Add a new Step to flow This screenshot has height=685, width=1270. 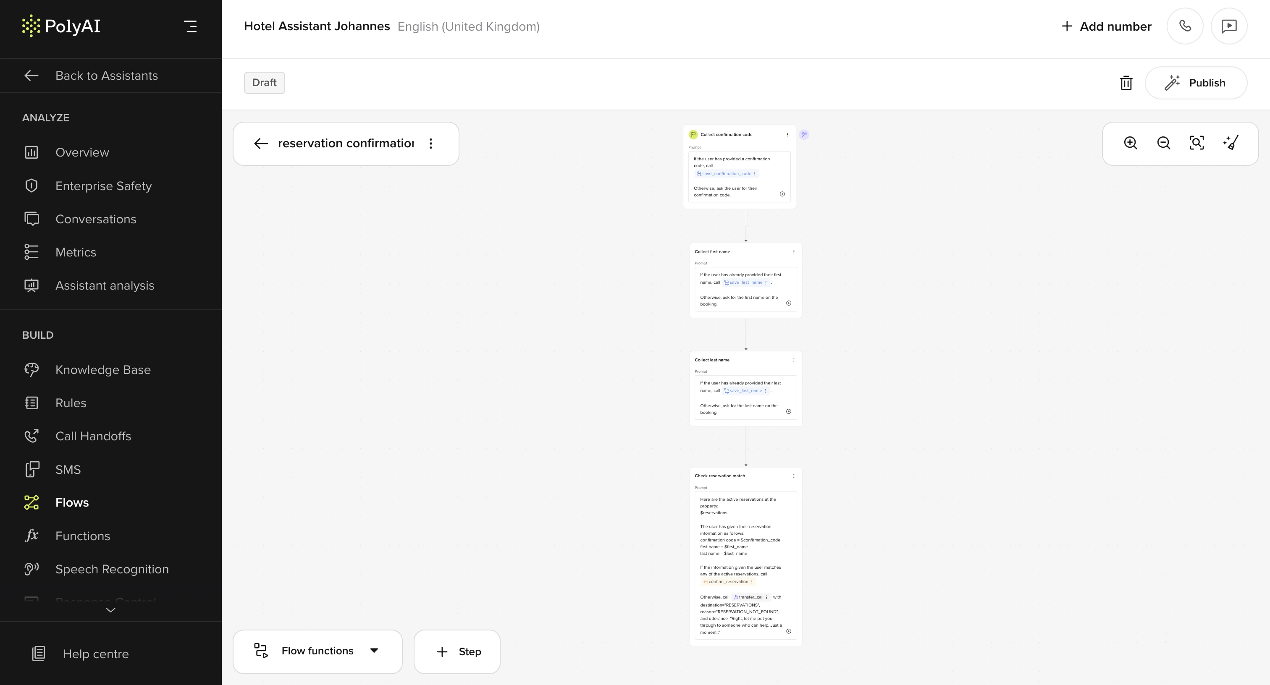coord(457,651)
